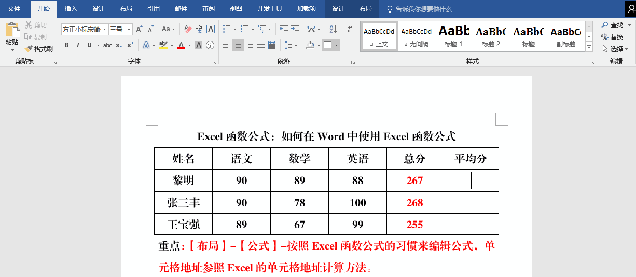Clear all formatting with the eraser icon
Viewport: 636px width, 277px height.
[x=188, y=30]
